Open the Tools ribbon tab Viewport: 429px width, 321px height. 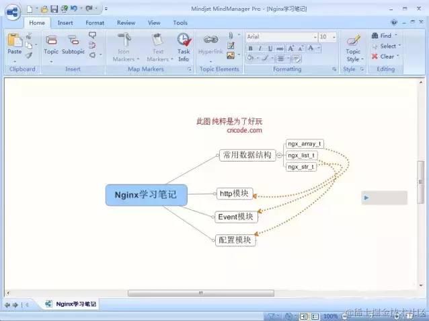coord(180,23)
